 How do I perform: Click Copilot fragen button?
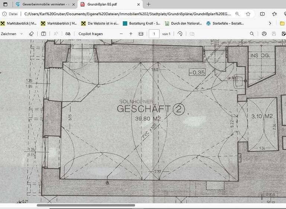pyautogui.click(x=90, y=34)
